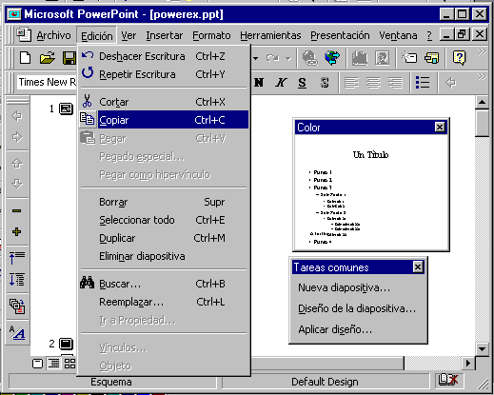494x395 pixels.
Task: Click the Collapse minus icon
Action: (17, 210)
